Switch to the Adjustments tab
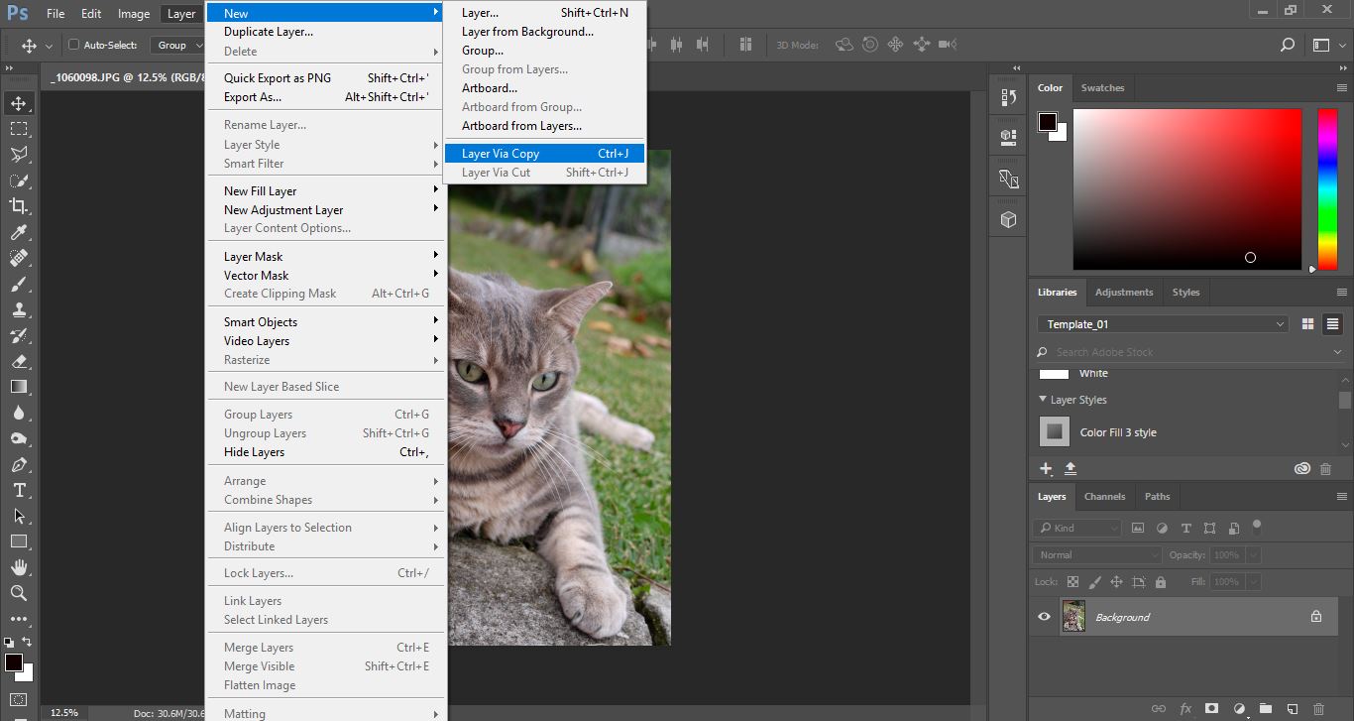 coord(1124,292)
